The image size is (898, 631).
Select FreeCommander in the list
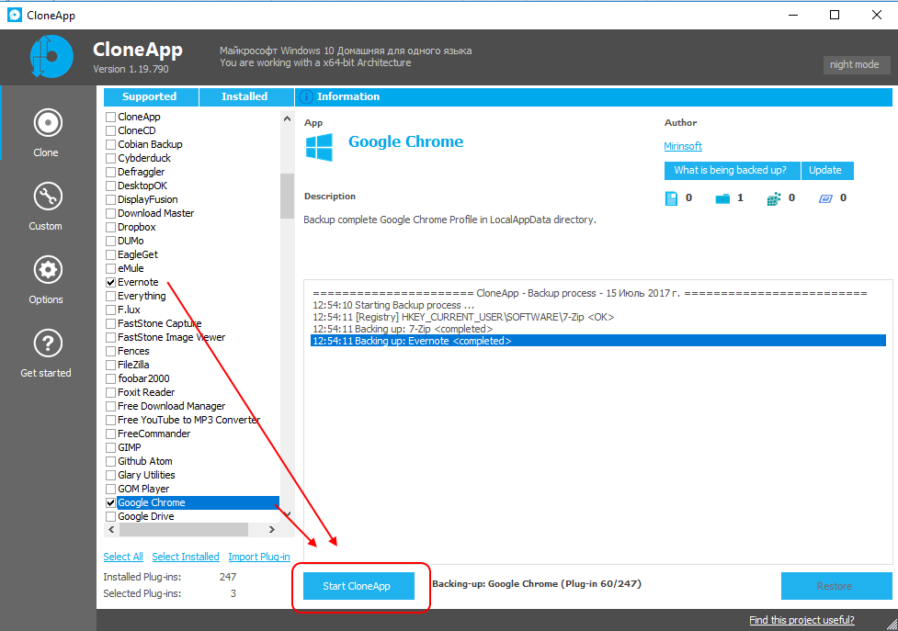click(154, 434)
